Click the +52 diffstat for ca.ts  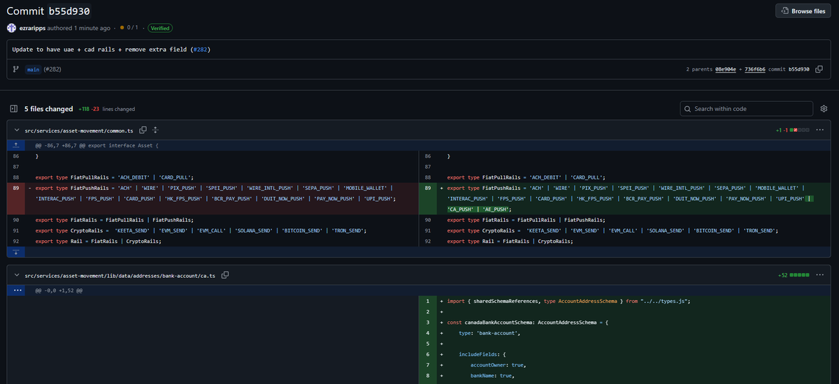click(794, 275)
